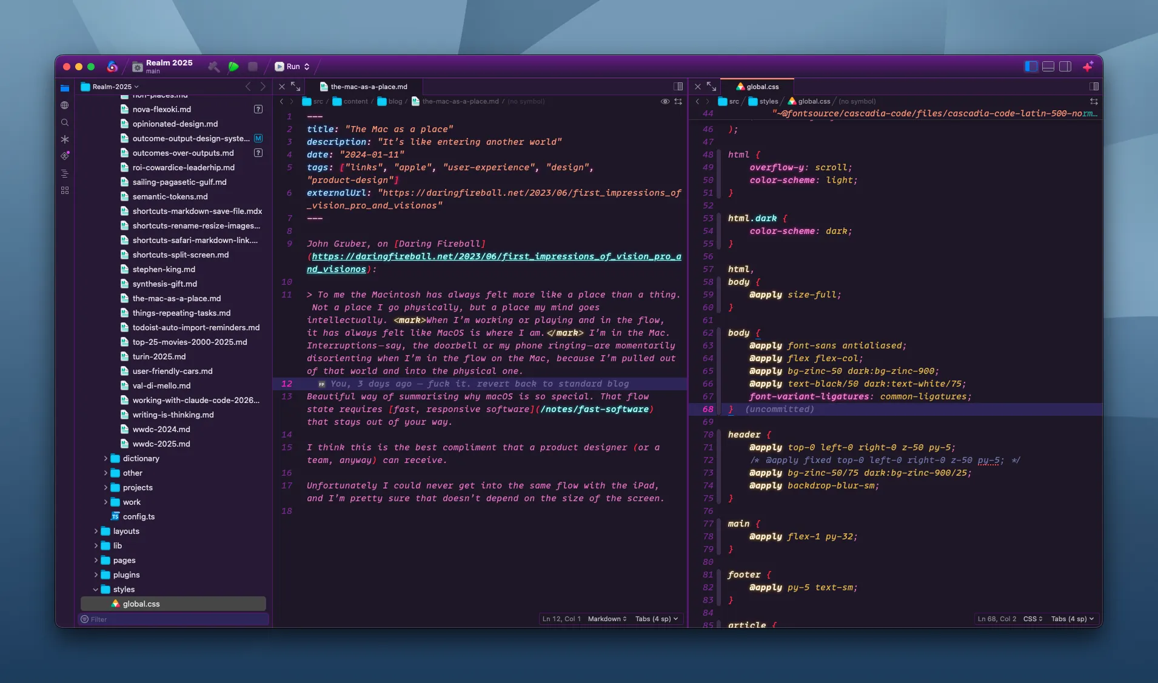Open config.ts in the file tree

tap(138, 517)
